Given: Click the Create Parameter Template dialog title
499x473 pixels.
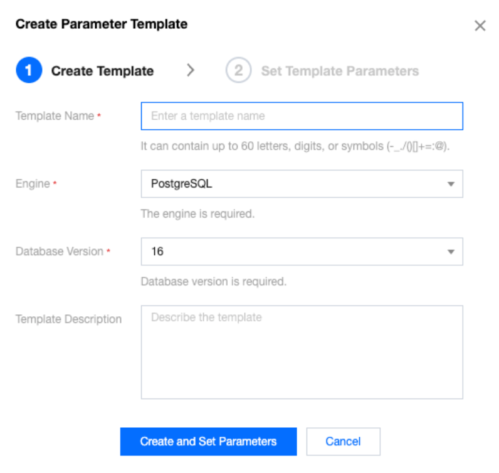Looking at the screenshot, I should 102,24.
